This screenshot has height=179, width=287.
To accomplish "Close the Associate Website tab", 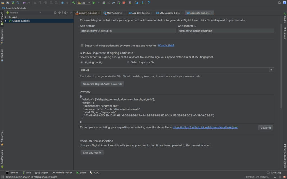I will 212,13.
